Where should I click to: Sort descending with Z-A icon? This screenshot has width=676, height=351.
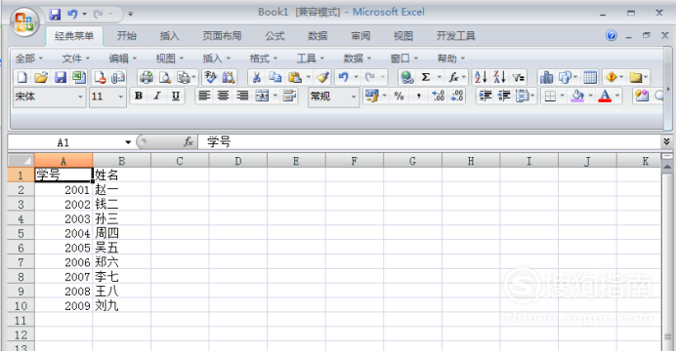pyautogui.click(x=499, y=77)
